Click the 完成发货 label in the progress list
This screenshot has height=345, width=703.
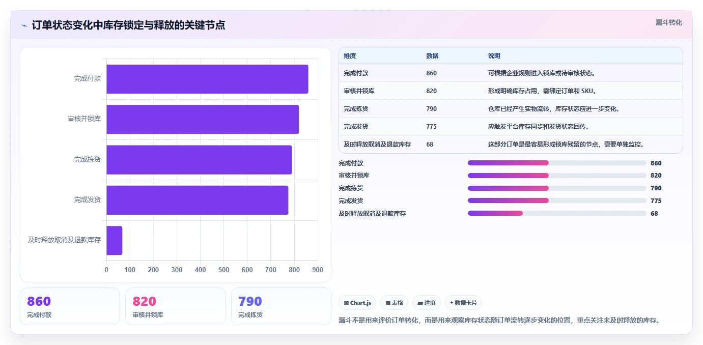(351, 200)
